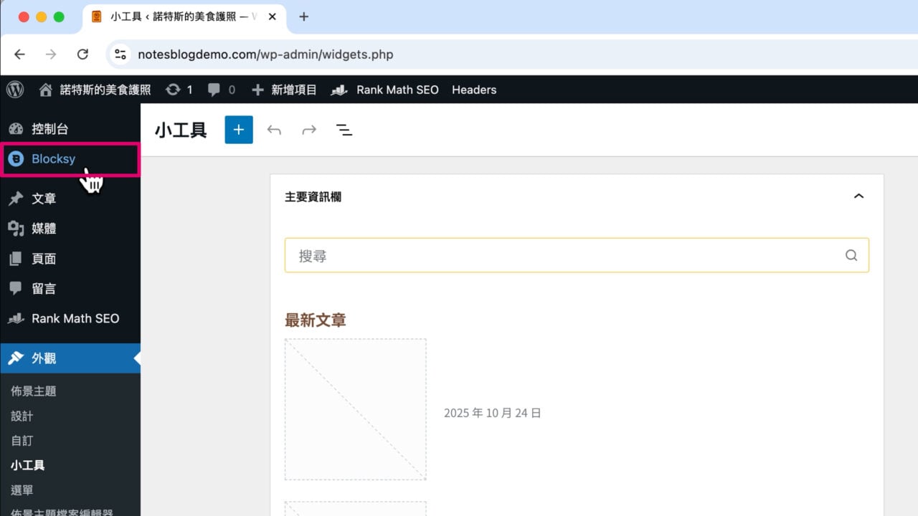
Task: Open 自訂 in the 外觀 submenu
Action: click(22, 440)
